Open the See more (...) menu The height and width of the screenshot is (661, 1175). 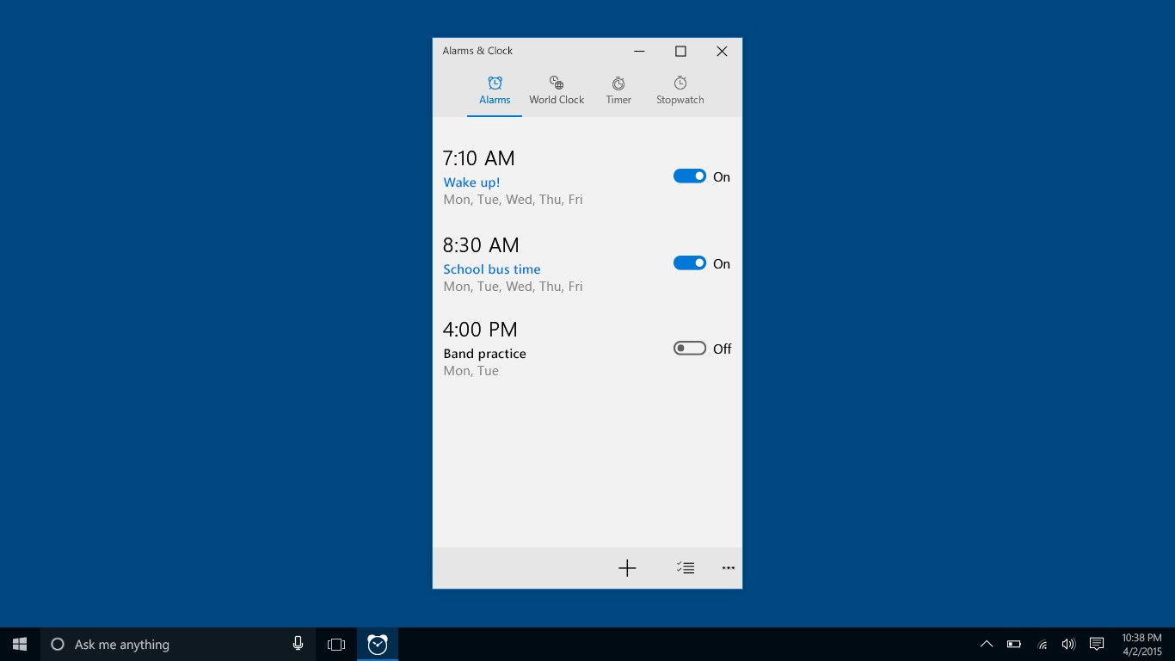click(x=728, y=568)
